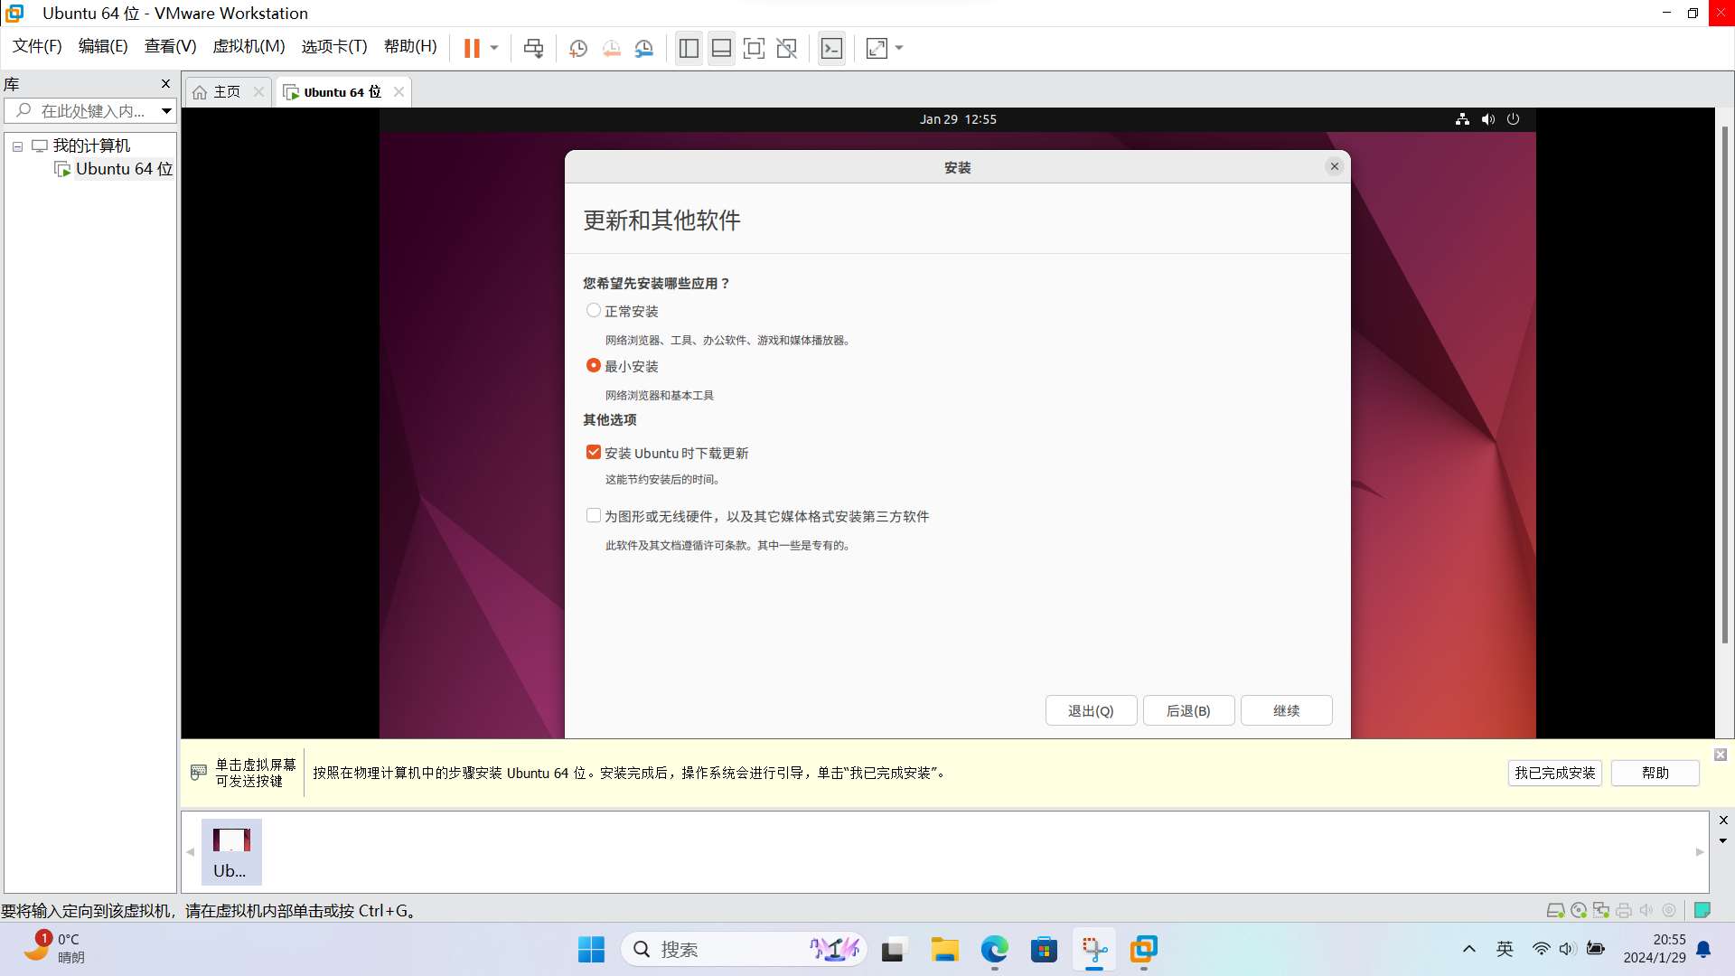This screenshot has height=976, width=1735.
Task: Open the snapshot manager
Action: [x=644, y=48]
